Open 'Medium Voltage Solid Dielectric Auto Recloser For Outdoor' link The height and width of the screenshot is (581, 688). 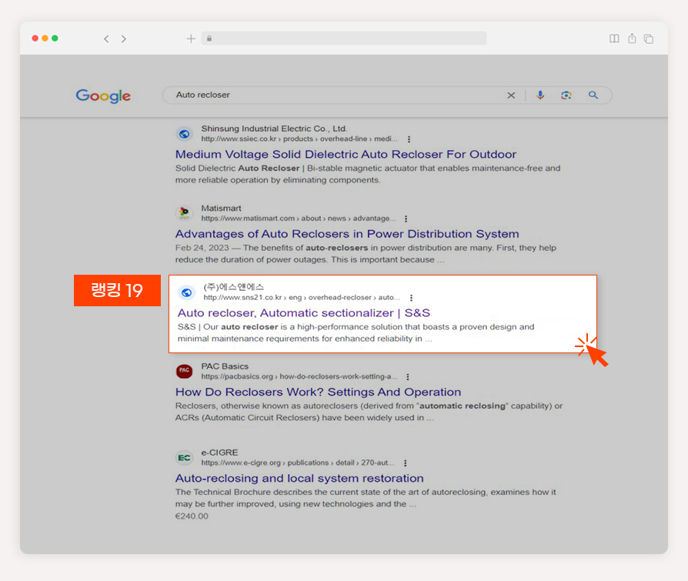pyautogui.click(x=346, y=155)
